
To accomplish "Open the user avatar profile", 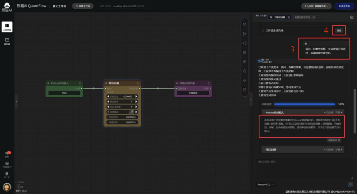I will point(7,187).
